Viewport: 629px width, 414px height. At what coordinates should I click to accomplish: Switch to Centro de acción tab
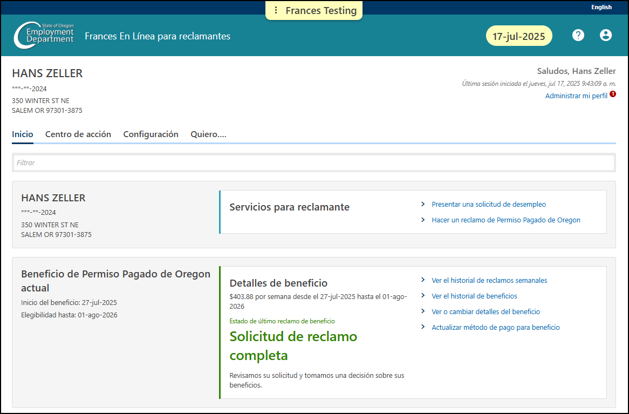(78, 134)
